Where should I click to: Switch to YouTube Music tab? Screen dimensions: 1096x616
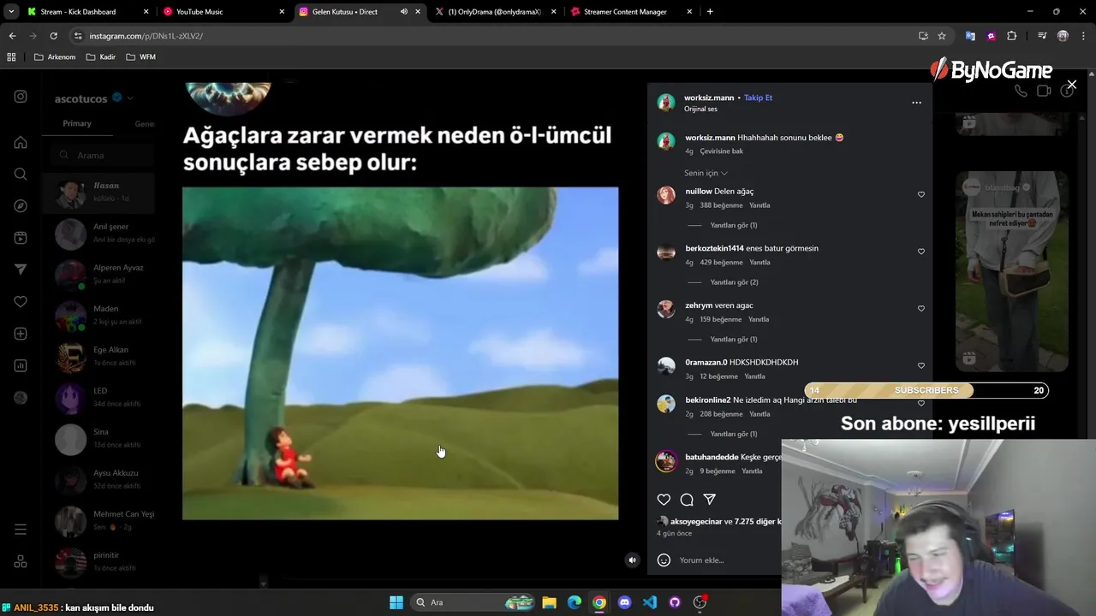click(224, 12)
